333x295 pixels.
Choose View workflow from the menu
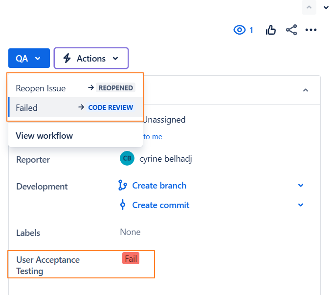(44, 136)
